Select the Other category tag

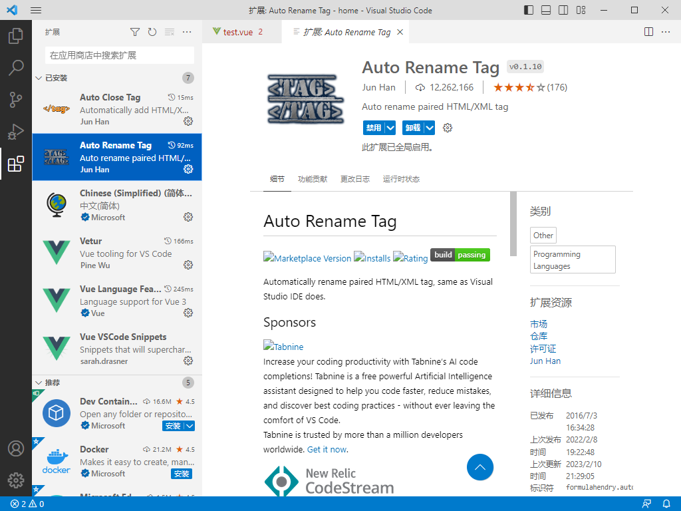tap(543, 235)
